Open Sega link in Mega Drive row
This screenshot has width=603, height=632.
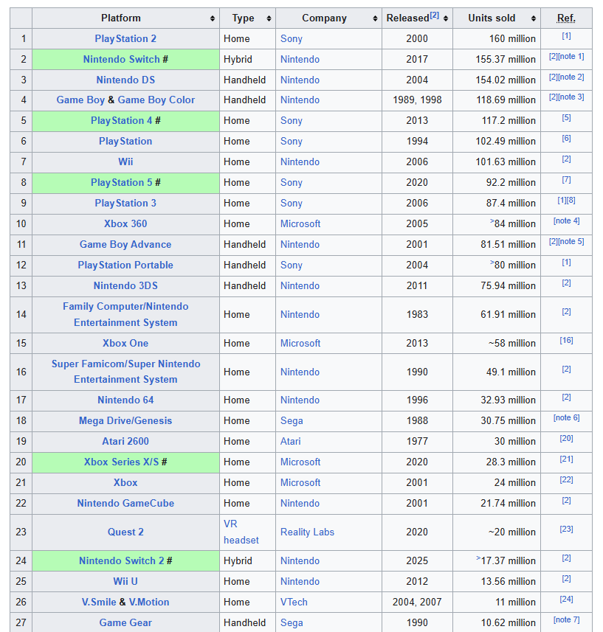tap(292, 420)
